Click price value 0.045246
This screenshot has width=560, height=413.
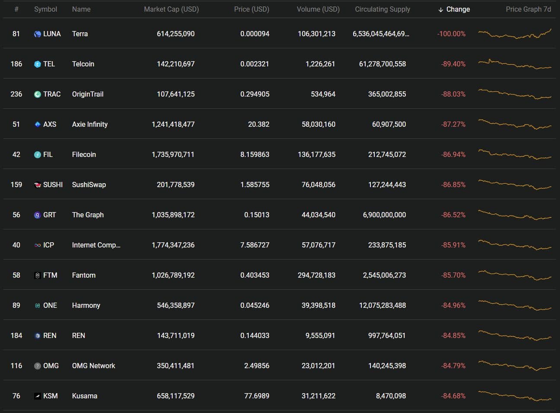tap(255, 305)
